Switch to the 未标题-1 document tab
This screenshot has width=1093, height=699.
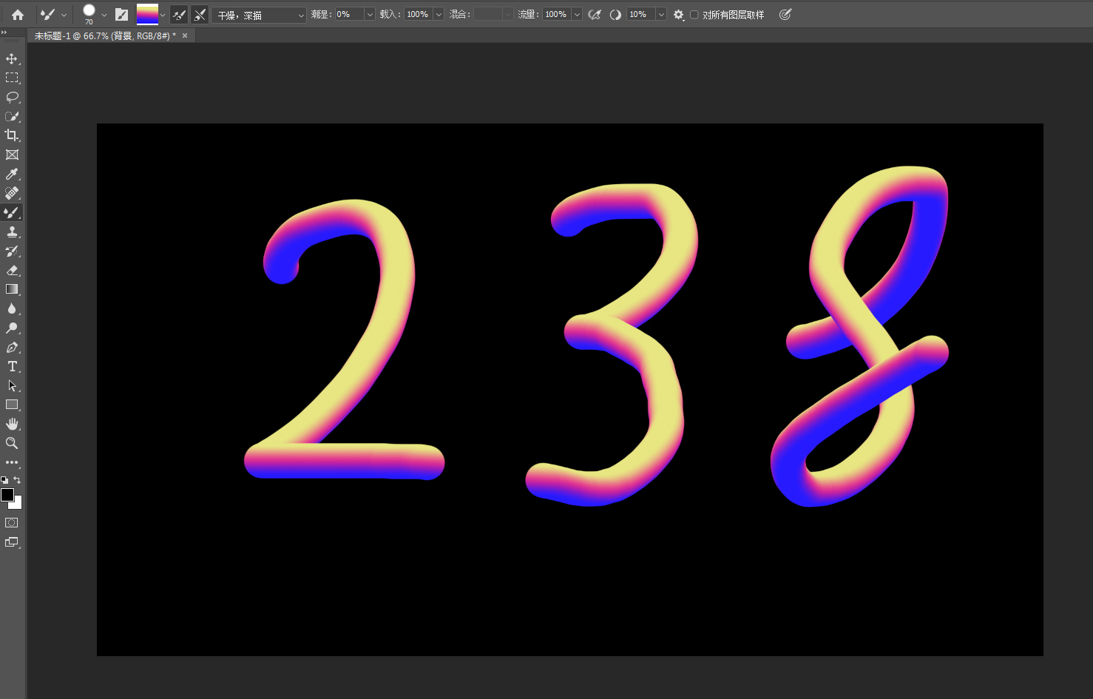(105, 36)
